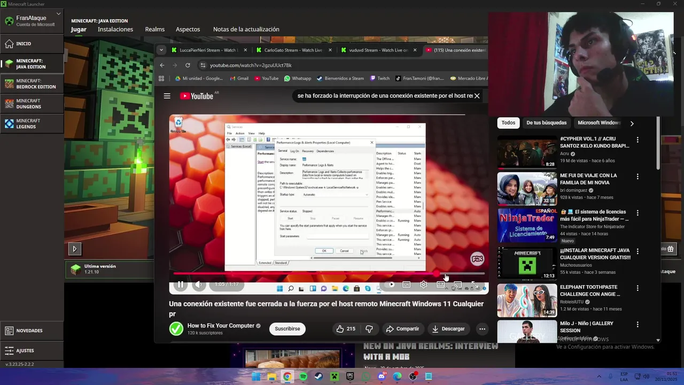Screen dimensions: 684x385
Task: Open Steam from the taskbar
Action: (x=319, y=376)
